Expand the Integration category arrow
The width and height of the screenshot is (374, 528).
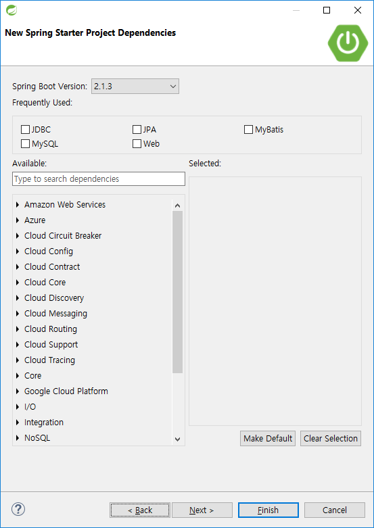(18, 423)
